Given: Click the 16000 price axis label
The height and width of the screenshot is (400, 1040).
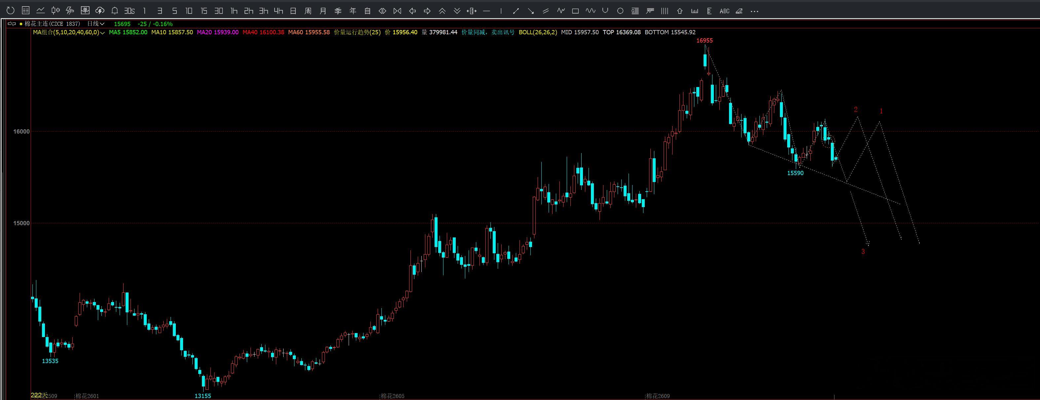Looking at the screenshot, I should pos(21,131).
